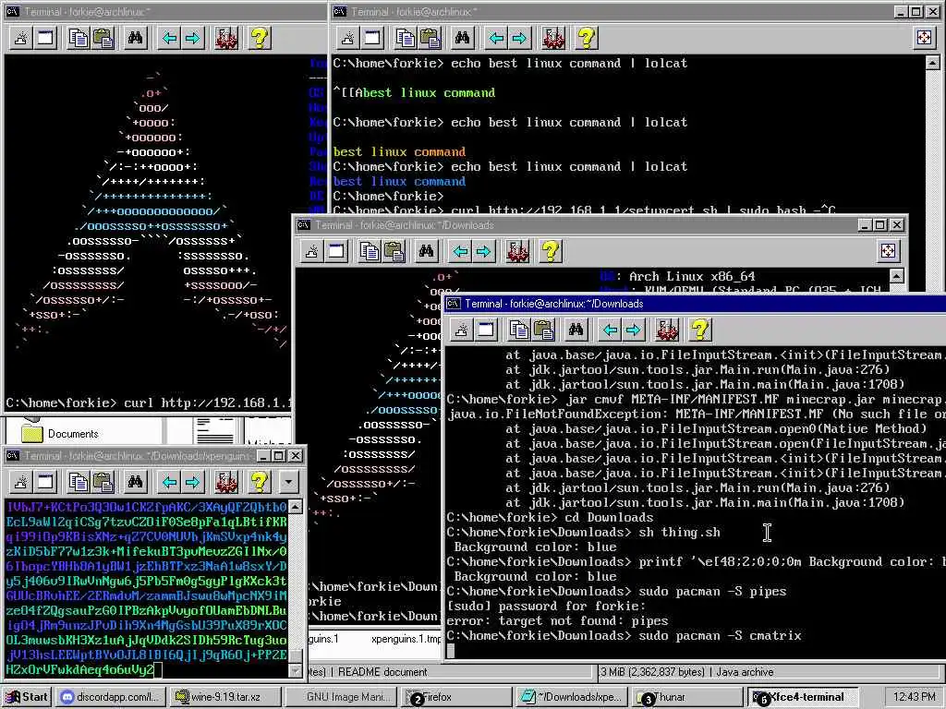The width and height of the screenshot is (946, 709).
Task: Click New Tab icon in the inactive Downloads terminal
Action: point(312,251)
